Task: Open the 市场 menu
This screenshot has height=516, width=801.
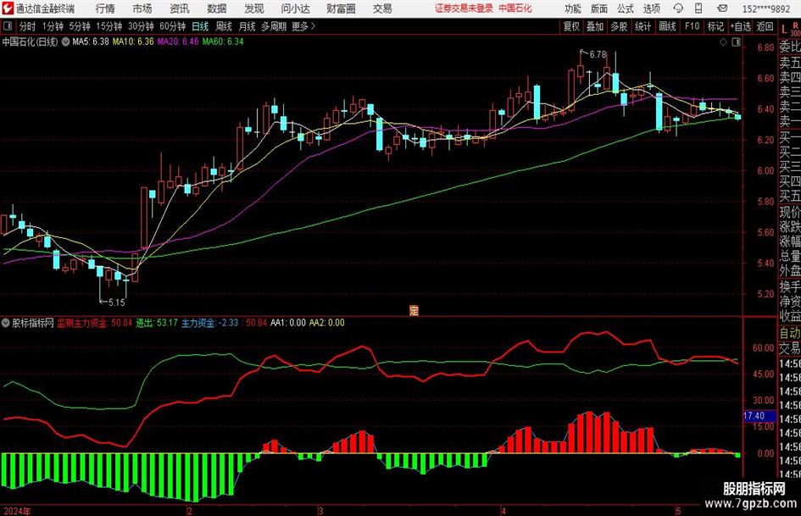Action: (142, 8)
